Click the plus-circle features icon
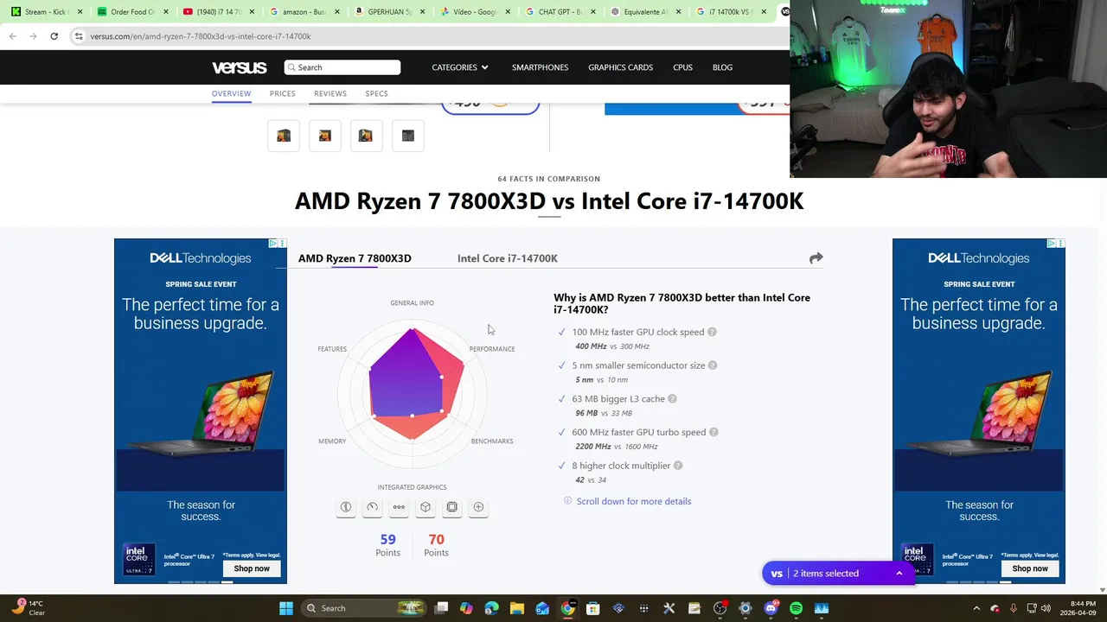Screen dimensions: 1107x622 [x=478, y=507]
